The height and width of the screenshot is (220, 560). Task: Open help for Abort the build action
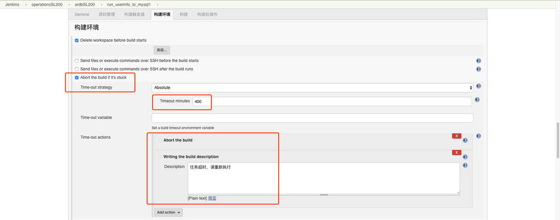465,140
